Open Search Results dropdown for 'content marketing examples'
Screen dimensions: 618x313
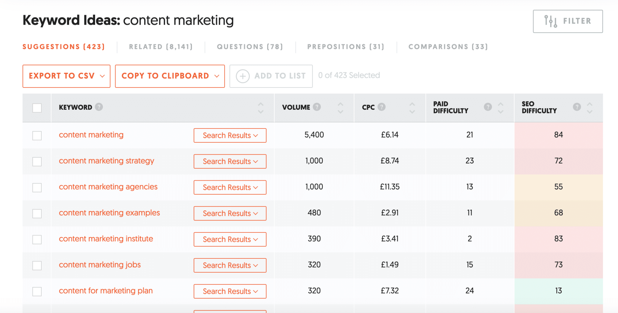[x=230, y=213]
